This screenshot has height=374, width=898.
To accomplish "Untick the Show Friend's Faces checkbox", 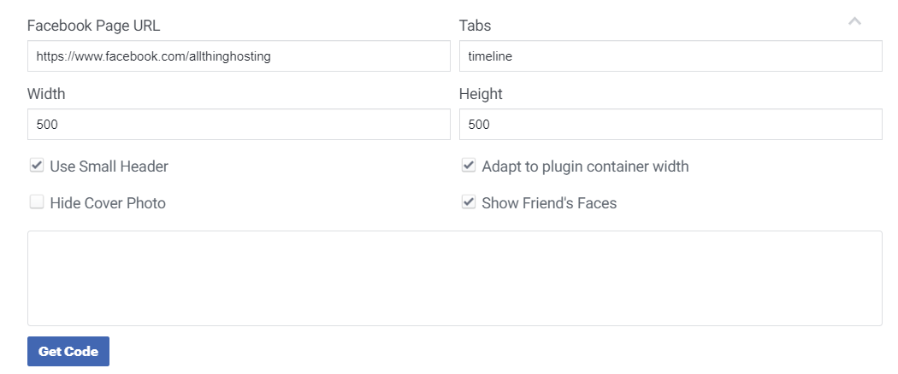I will 469,202.
